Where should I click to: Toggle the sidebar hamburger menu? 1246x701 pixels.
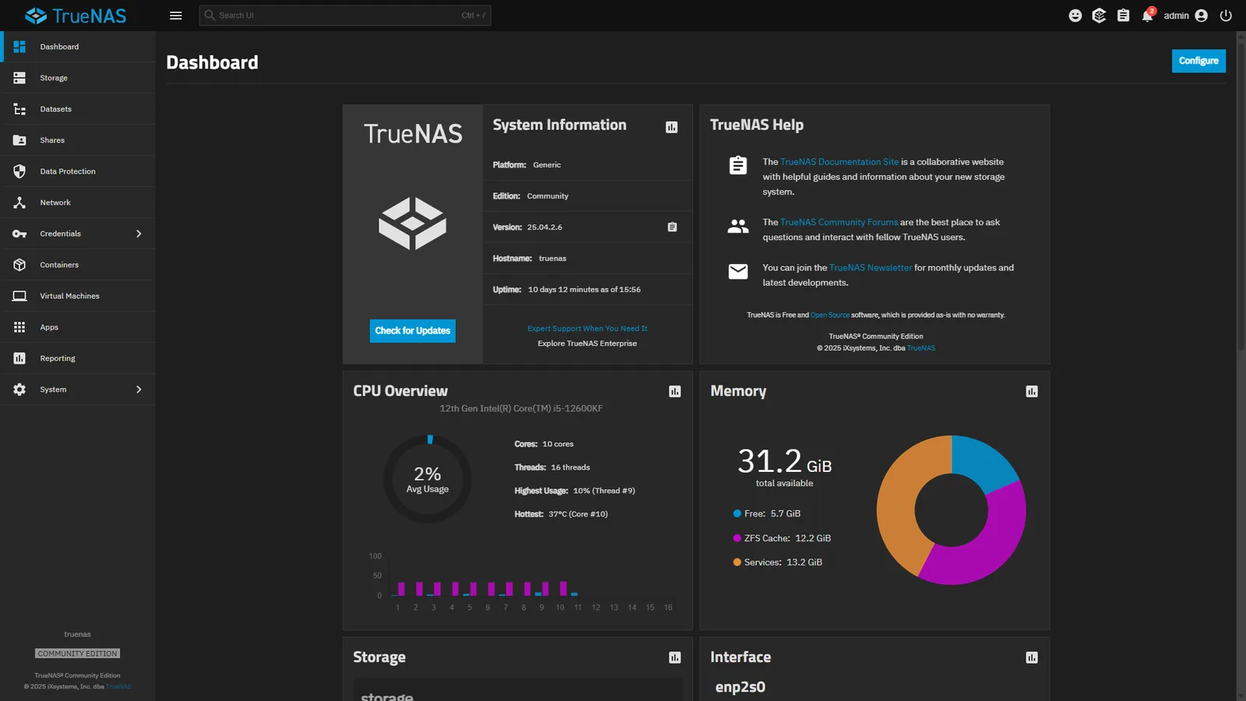pyautogui.click(x=176, y=16)
